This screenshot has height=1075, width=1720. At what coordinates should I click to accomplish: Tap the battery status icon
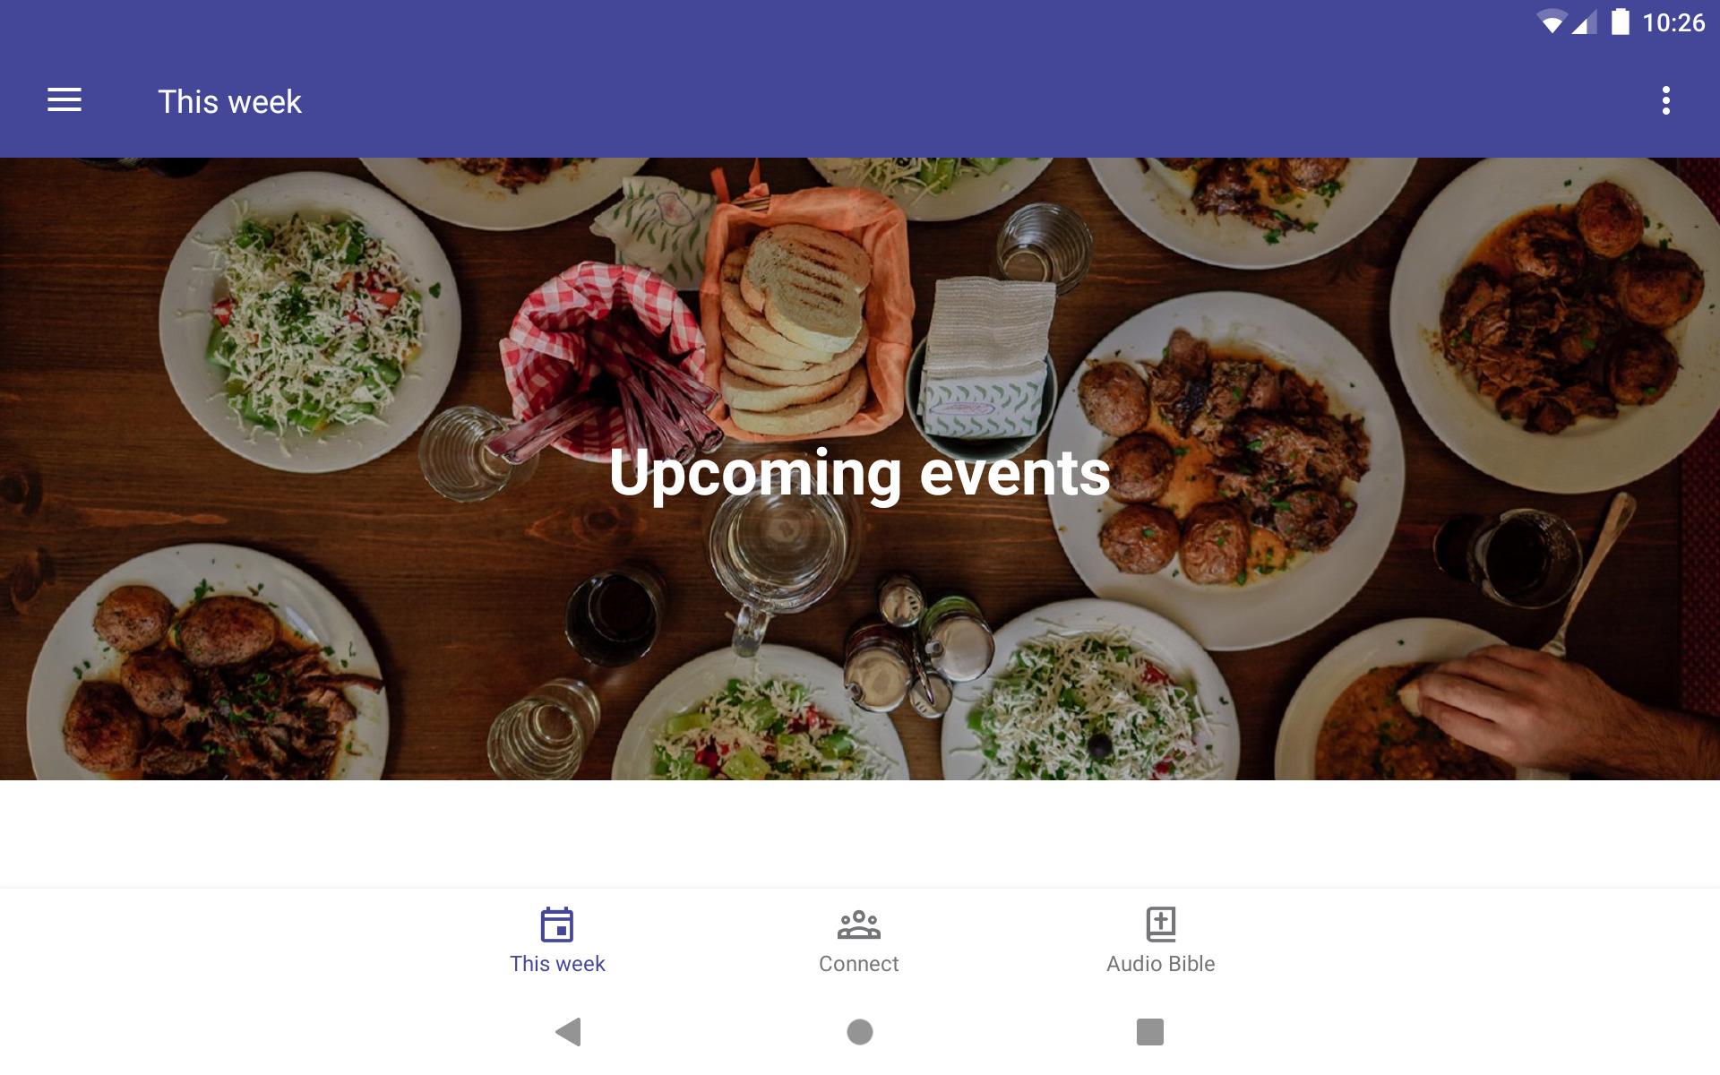tap(1620, 21)
